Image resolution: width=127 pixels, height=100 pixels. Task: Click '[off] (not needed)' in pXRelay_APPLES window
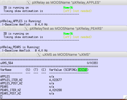pyautogui.click(x=77, y=11)
